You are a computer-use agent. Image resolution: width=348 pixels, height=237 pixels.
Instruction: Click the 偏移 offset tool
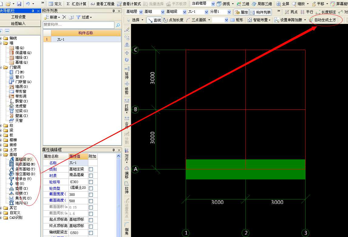127,172
